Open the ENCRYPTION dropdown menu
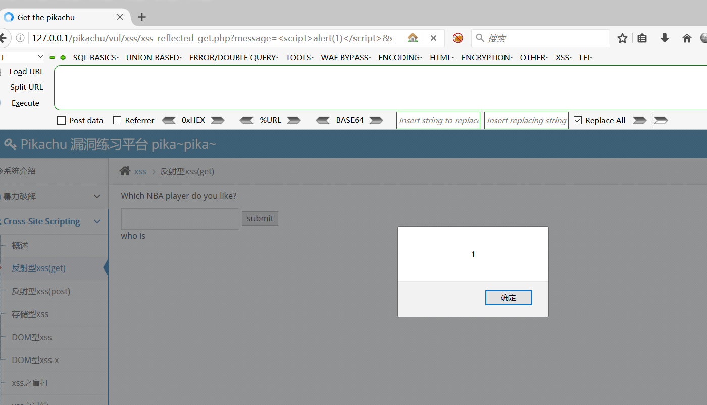707x405 pixels. pyautogui.click(x=487, y=58)
